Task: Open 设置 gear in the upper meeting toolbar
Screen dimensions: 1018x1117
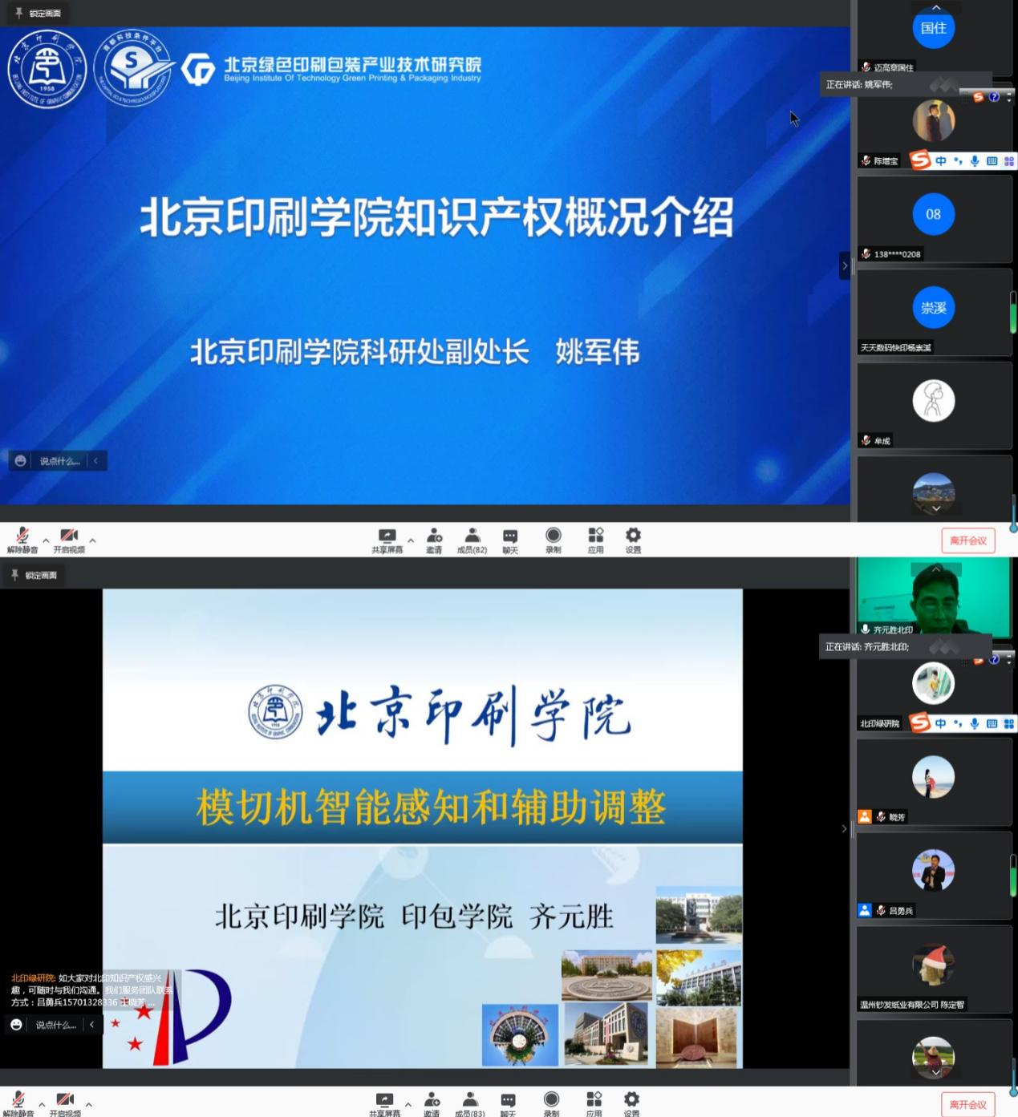Action: (633, 540)
